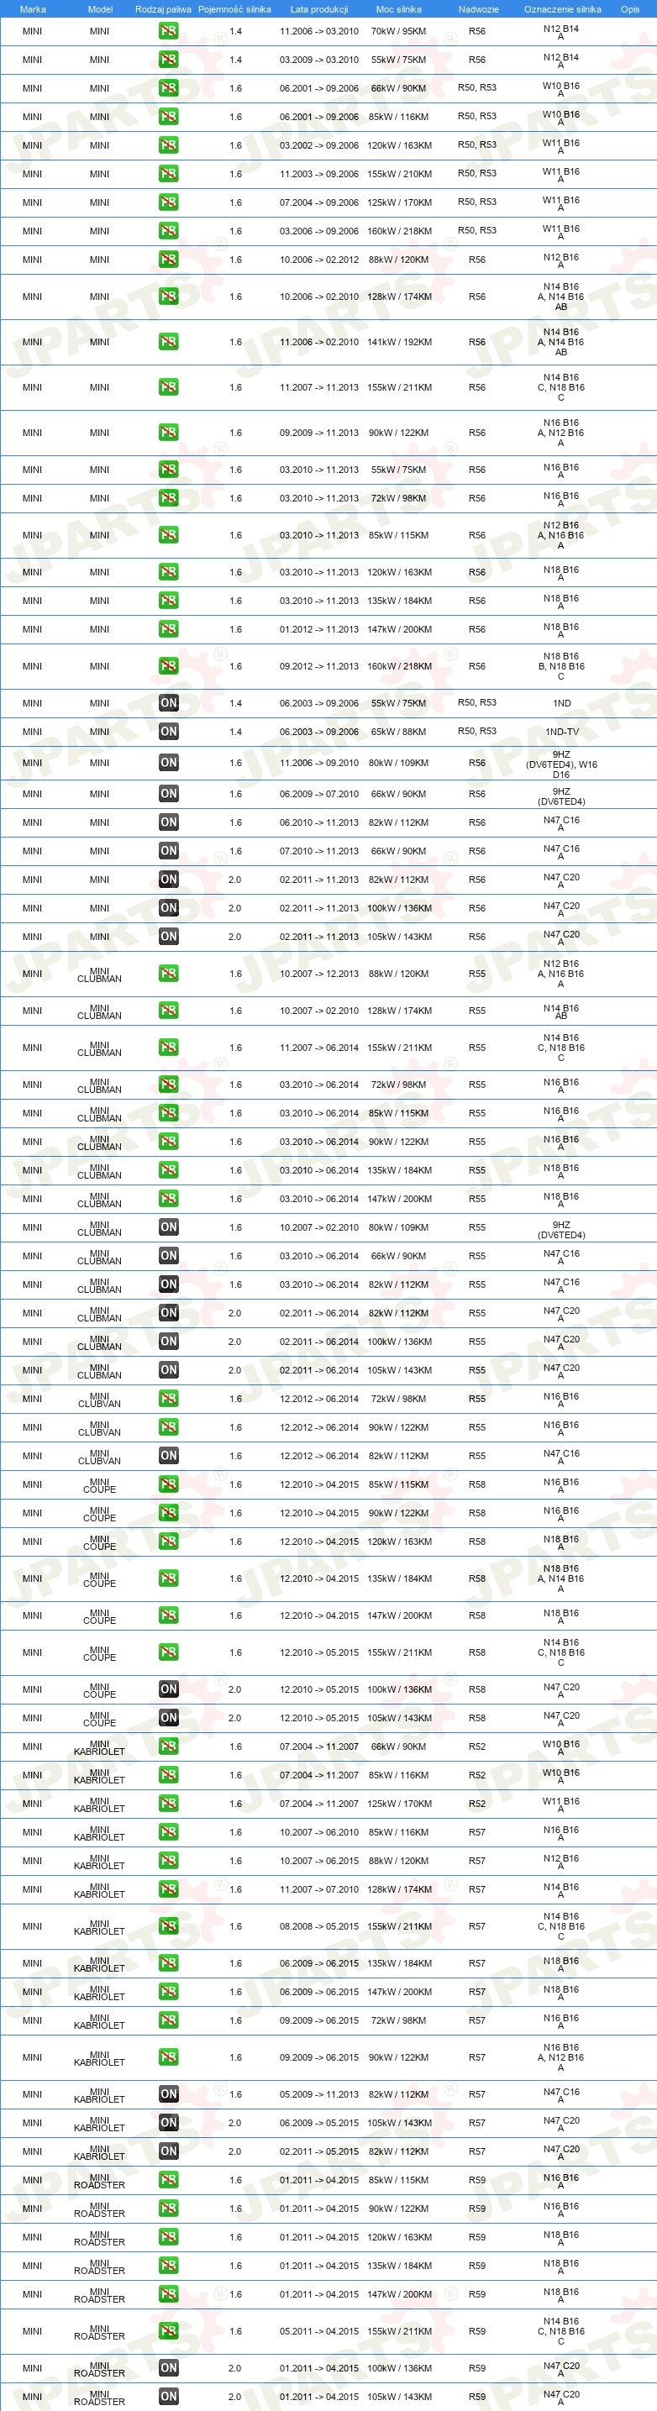The height and width of the screenshot is (2411, 657).
Task: Click the Oznaczenie silnika column header
Action: tap(562, 9)
